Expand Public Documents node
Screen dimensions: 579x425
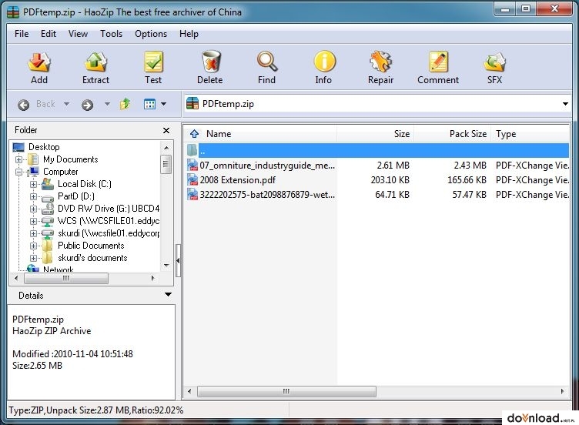[34, 246]
